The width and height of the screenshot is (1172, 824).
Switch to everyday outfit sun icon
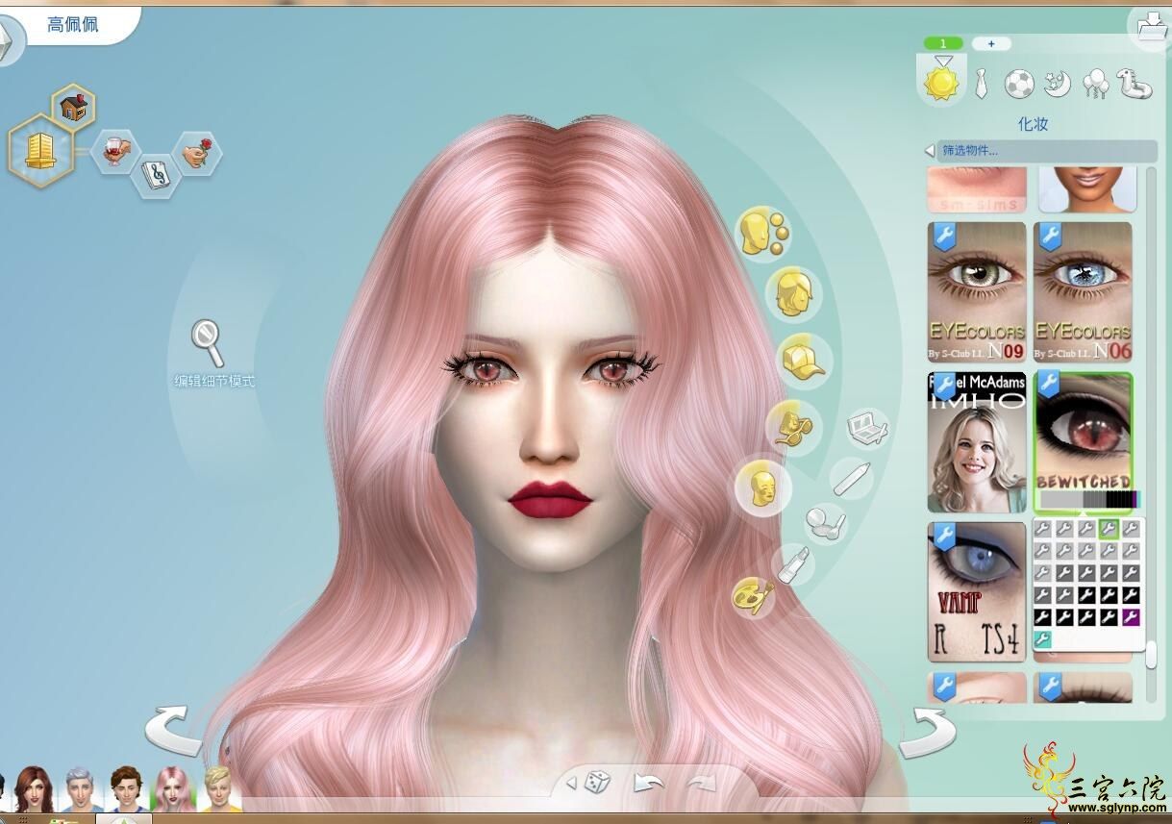coord(941,82)
